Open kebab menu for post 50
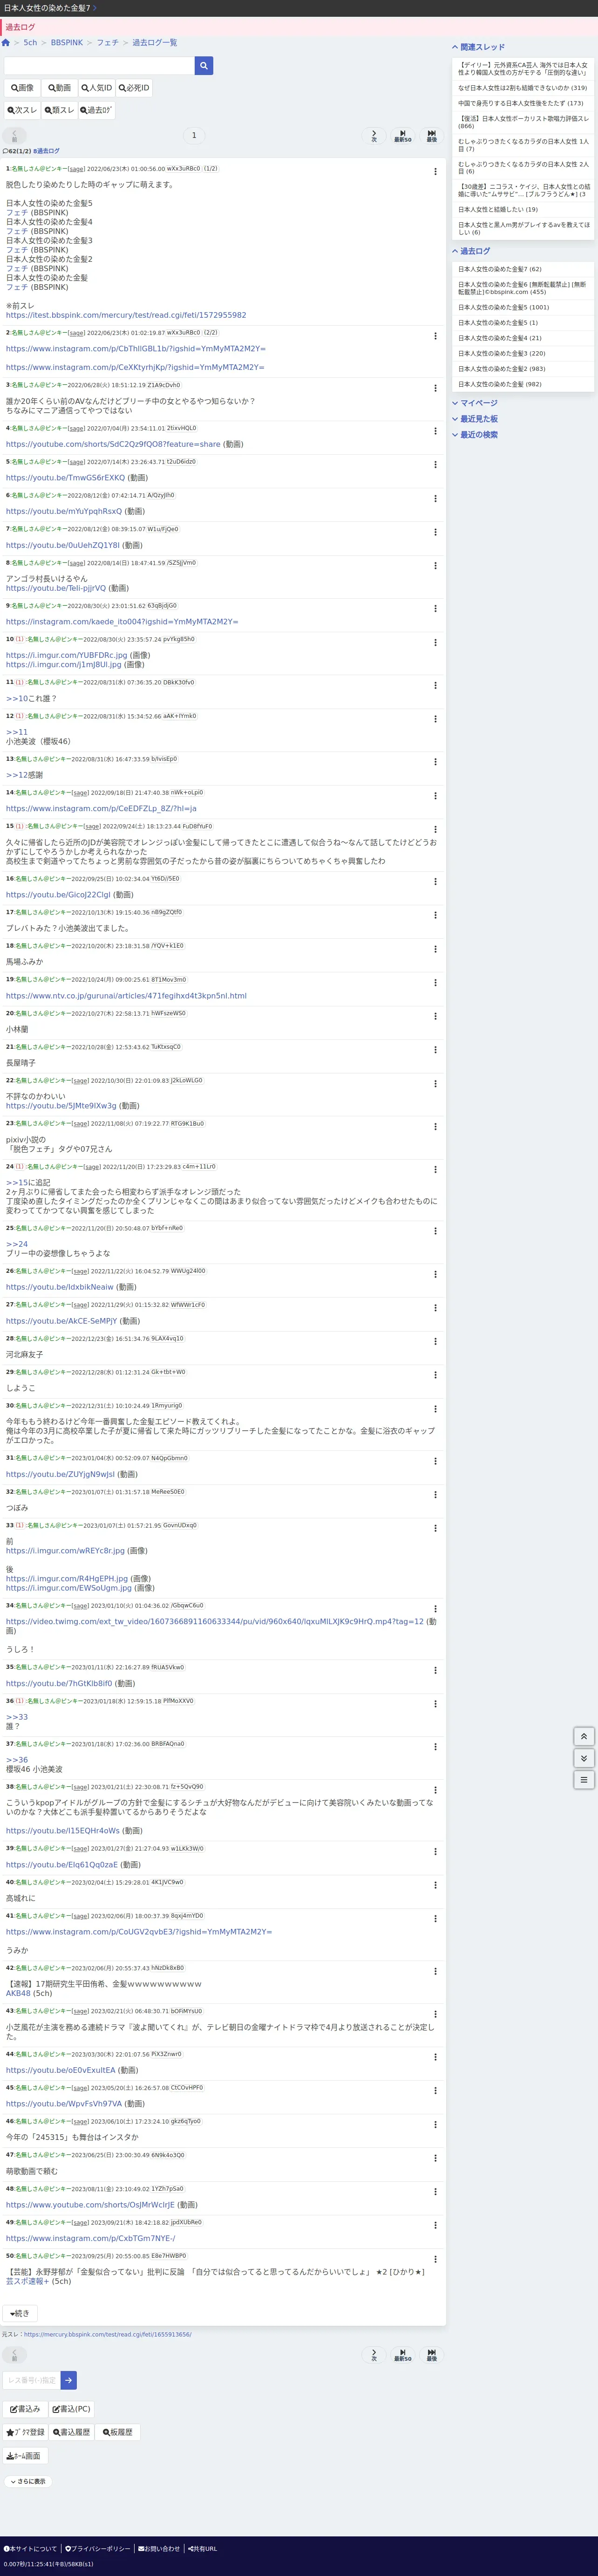 pyautogui.click(x=435, y=2259)
